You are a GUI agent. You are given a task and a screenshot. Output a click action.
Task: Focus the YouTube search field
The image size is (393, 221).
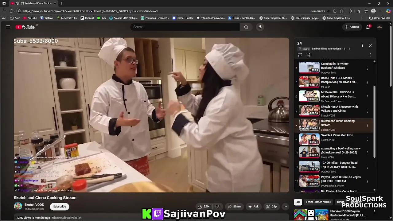point(185,27)
